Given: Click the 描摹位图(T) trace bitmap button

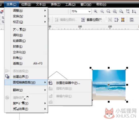Looking at the screenshot, I should click(92, 20).
